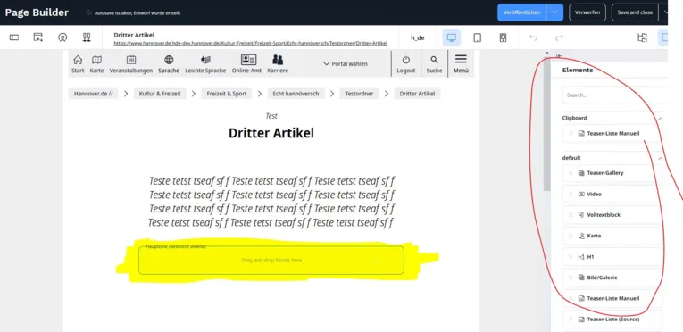Select the Teaser-Liste (Source) element
This screenshot has height=332, width=683.
click(x=612, y=320)
